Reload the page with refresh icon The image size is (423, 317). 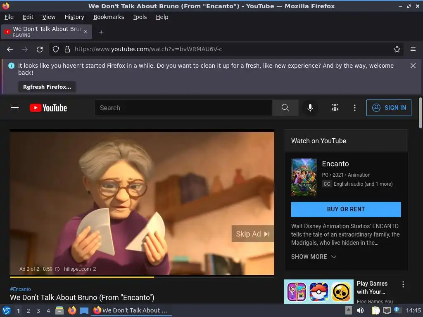point(40,50)
